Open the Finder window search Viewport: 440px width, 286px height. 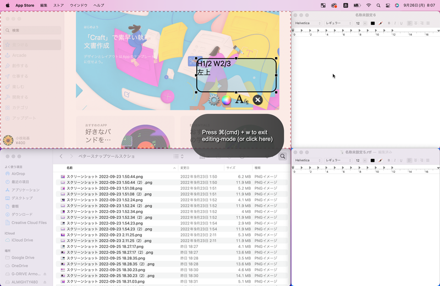click(283, 156)
